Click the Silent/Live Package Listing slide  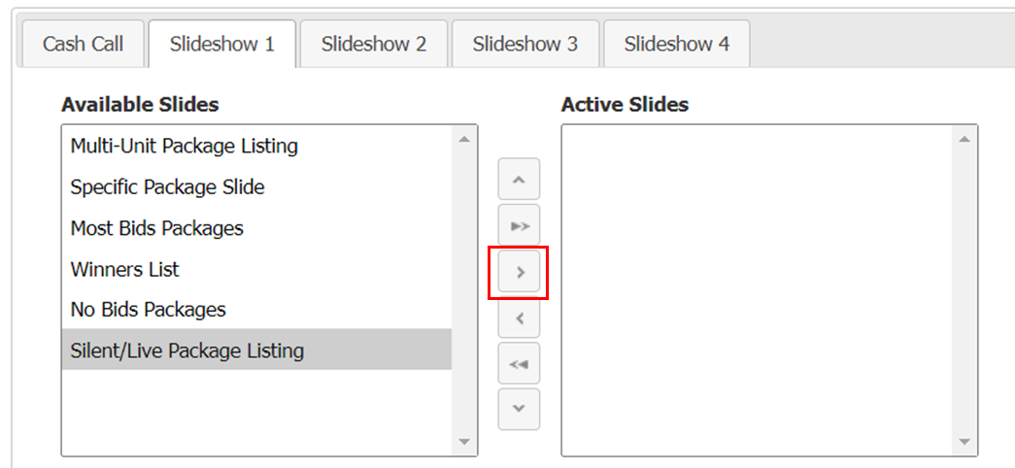coord(187,351)
